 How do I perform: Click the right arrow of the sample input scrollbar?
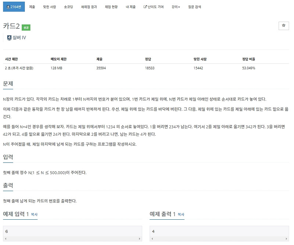pyautogui.click(x=139, y=239)
